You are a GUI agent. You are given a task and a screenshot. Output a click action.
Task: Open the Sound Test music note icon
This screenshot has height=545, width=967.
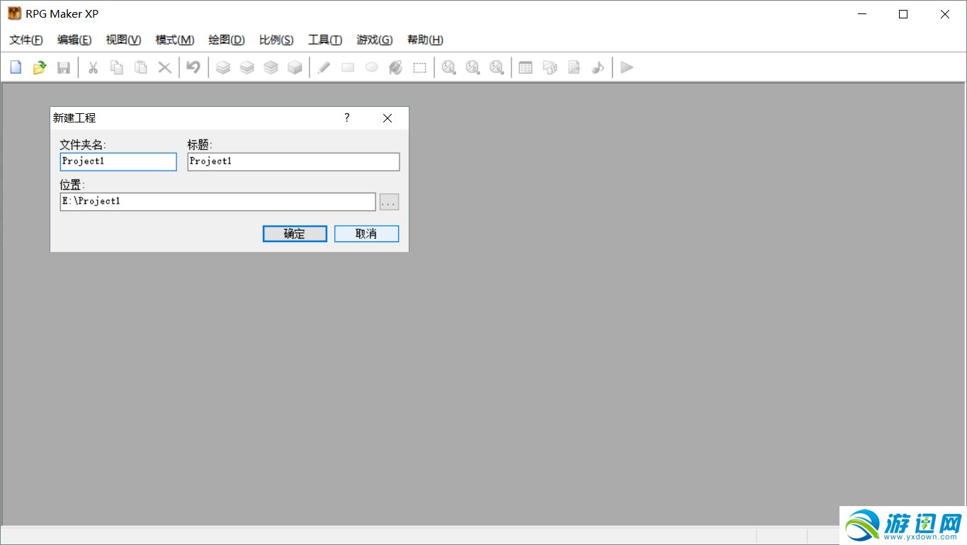tap(598, 67)
